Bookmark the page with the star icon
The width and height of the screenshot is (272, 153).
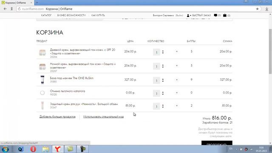[x=257, y=9]
